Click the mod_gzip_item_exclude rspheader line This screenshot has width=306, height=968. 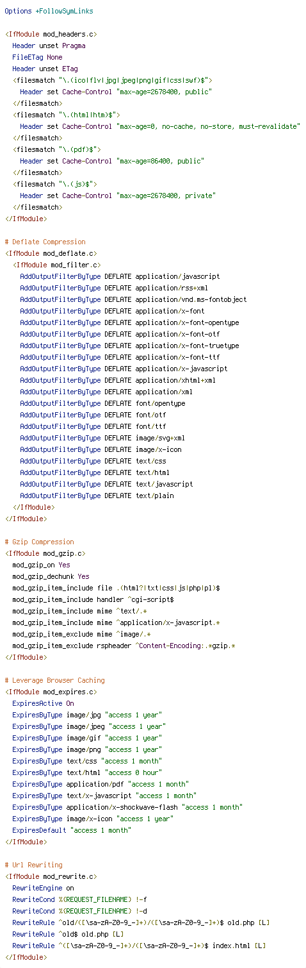(124, 646)
